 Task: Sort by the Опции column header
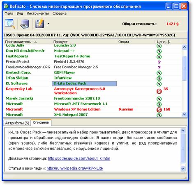[135, 42]
